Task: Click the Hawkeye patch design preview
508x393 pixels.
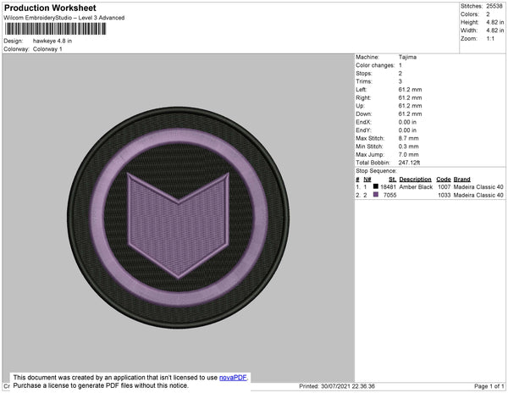Action: click(x=179, y=218)
